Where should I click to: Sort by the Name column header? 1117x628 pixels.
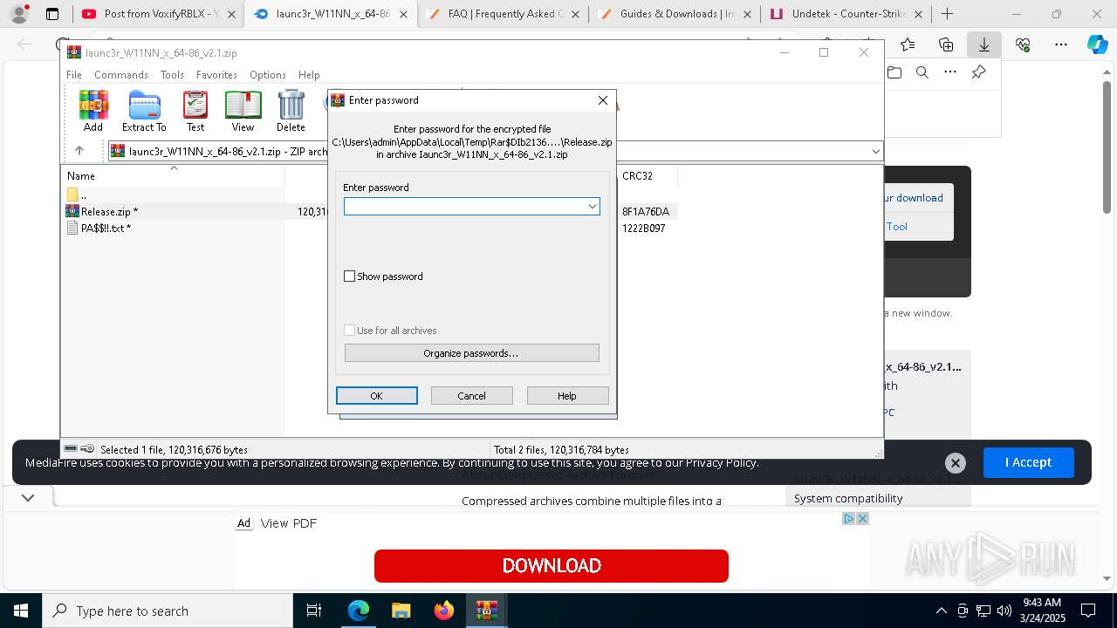173,175
